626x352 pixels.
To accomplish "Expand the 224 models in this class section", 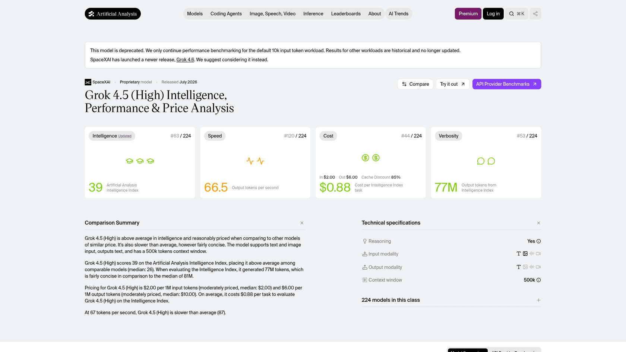I will click(x=538, y=300).
